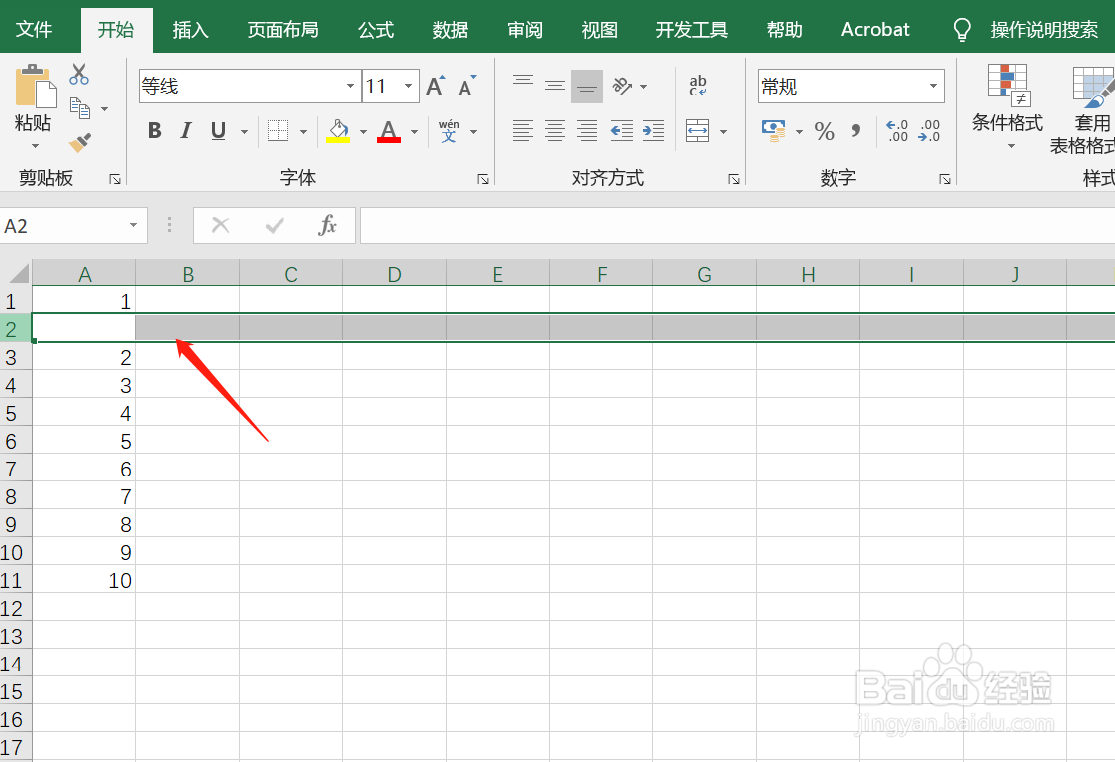1115x762 pixels.
Task: Open 剪贴板 clipboard pane launcher
Action: click(115, 179)
